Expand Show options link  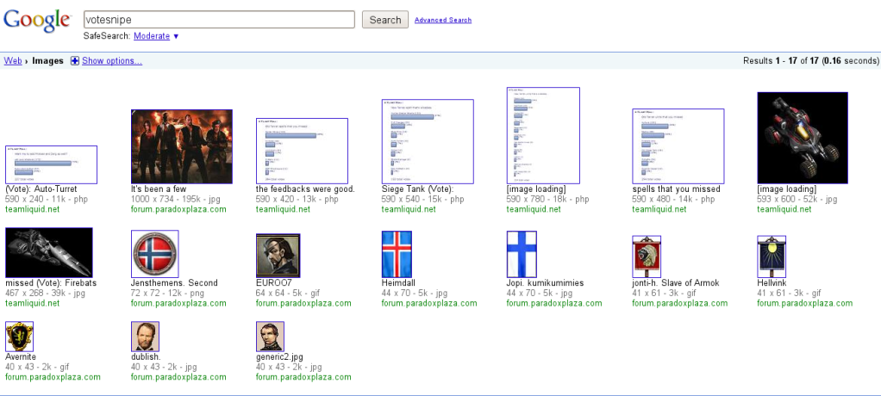click(111, 61)
